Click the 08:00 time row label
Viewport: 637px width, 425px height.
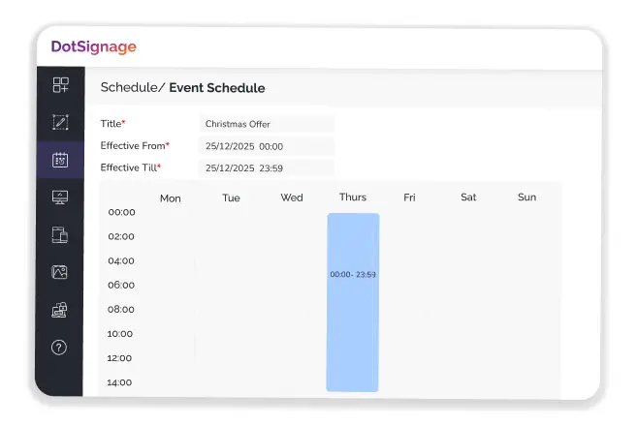[120, 310]
